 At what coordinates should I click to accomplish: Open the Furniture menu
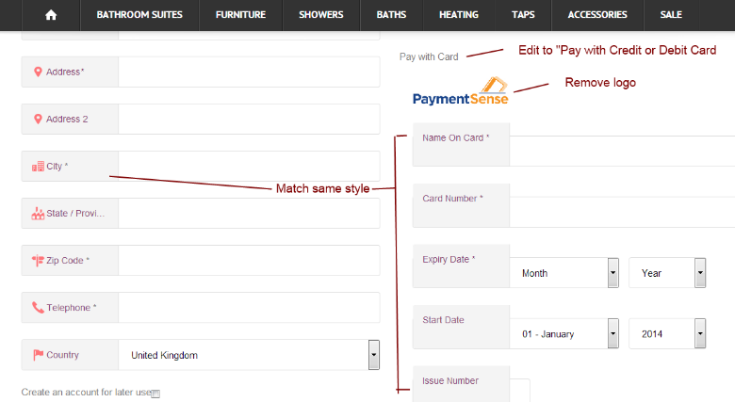pos(240,15)
